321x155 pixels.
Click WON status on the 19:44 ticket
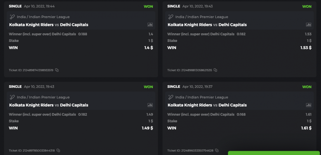(148, 6)
